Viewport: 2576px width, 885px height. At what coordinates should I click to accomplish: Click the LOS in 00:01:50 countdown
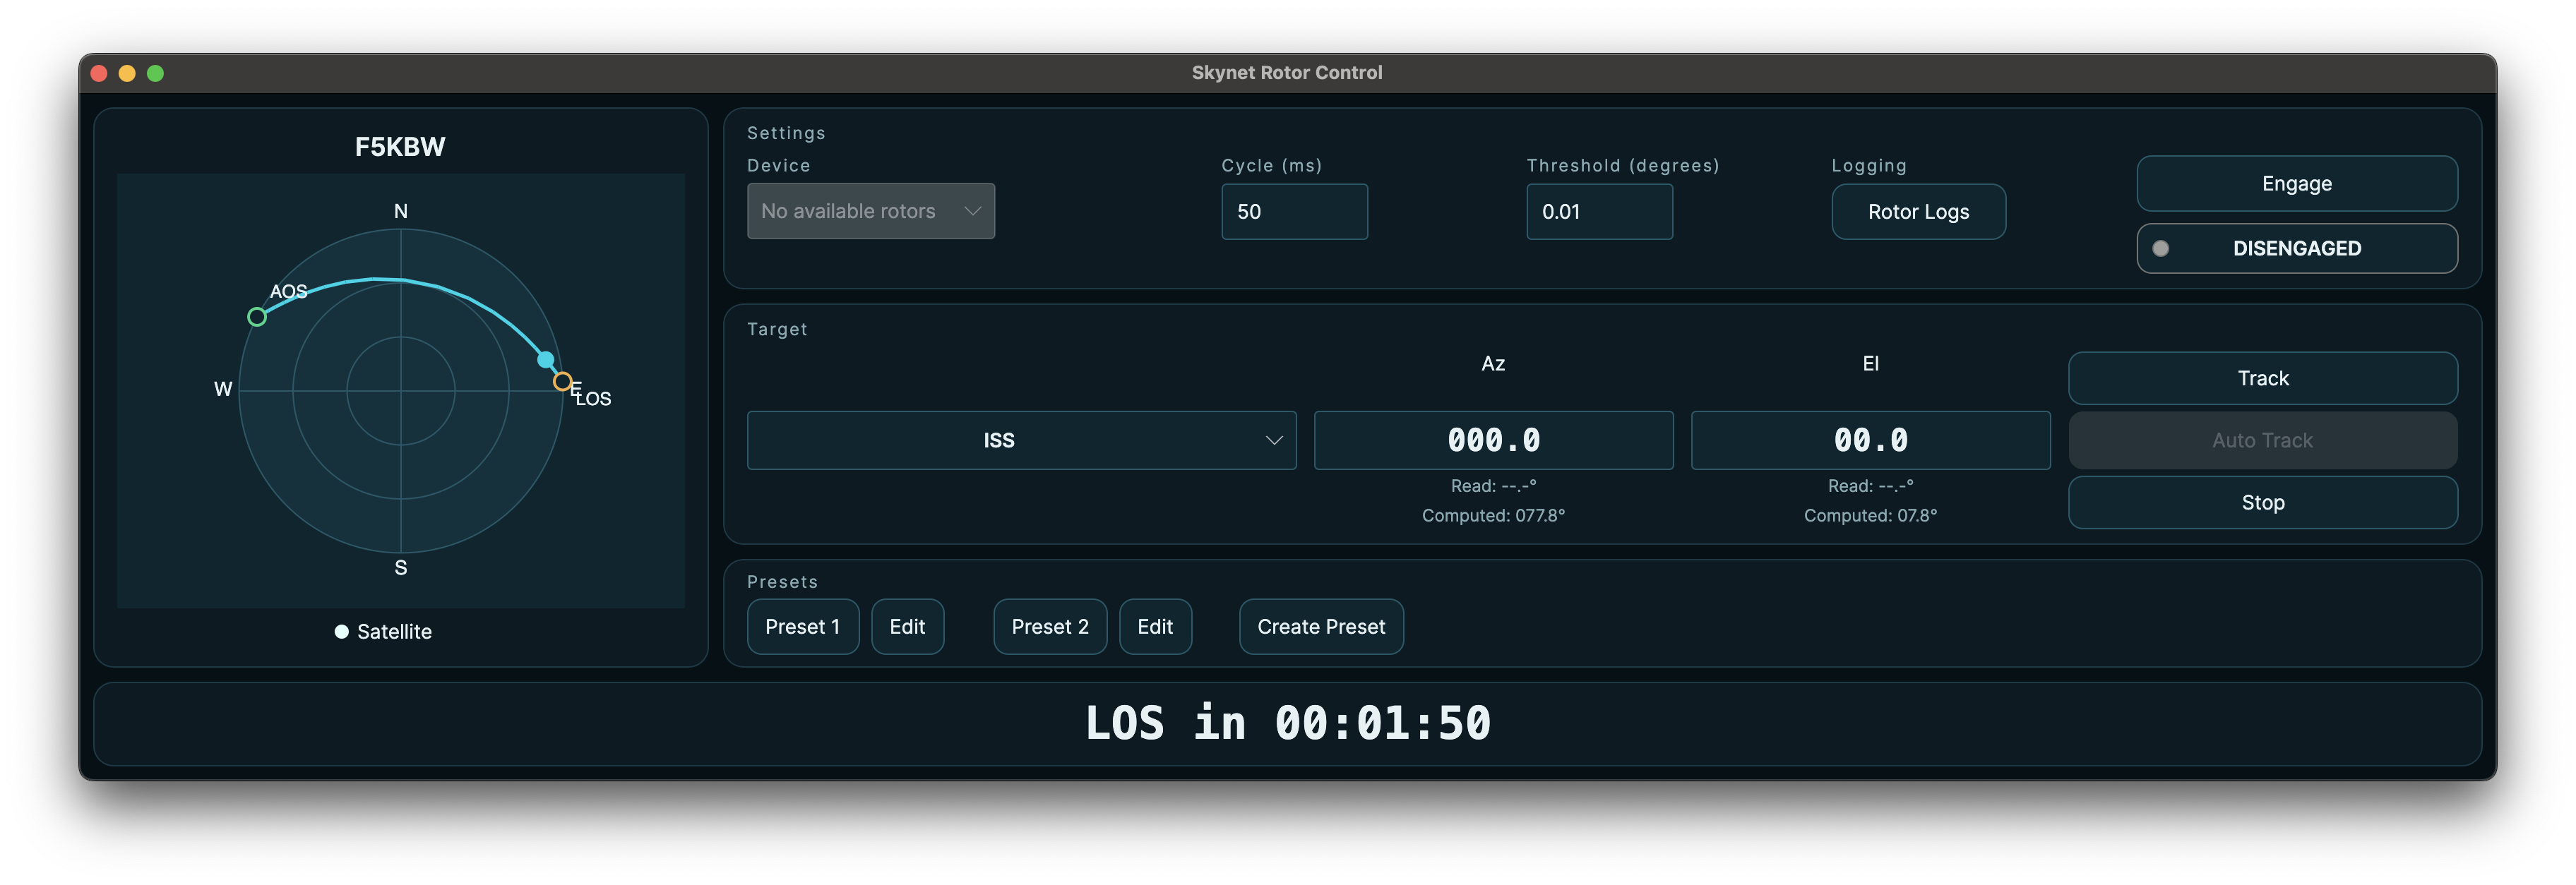click(1287, 723)
